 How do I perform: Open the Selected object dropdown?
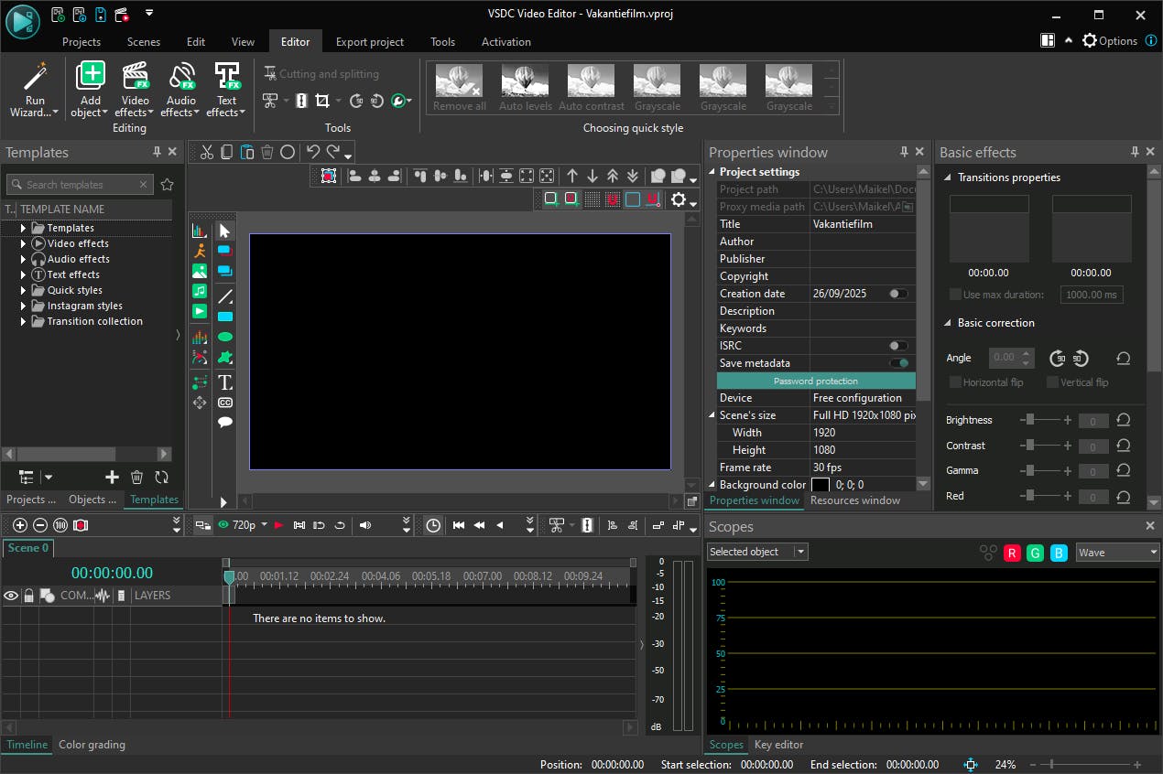coord(756,552)
